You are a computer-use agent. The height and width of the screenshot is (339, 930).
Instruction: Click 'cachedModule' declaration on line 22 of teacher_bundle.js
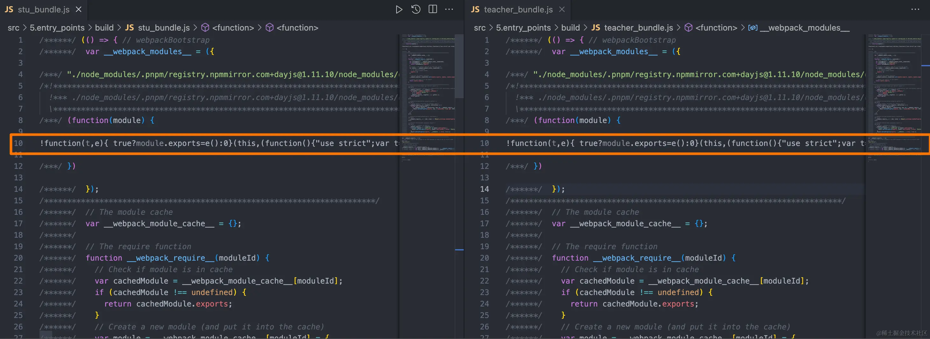[607, 280]
